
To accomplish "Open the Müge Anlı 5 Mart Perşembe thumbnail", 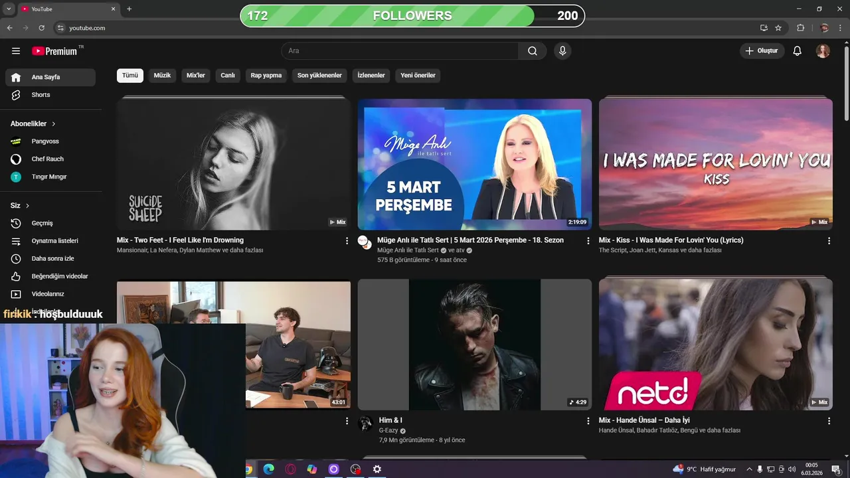I will 475,164.
